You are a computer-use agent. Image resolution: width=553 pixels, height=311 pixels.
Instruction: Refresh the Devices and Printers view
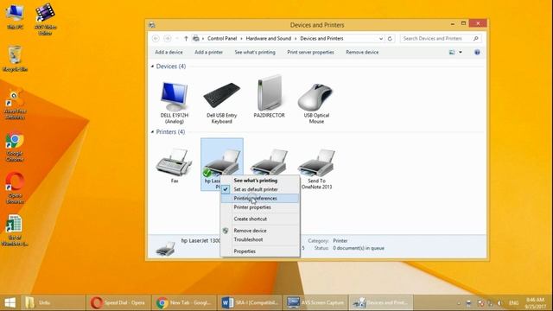point(390,38)
